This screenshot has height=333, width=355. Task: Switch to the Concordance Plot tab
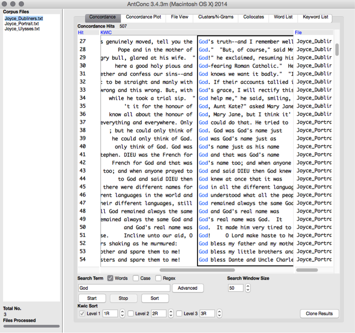[143, 17]
